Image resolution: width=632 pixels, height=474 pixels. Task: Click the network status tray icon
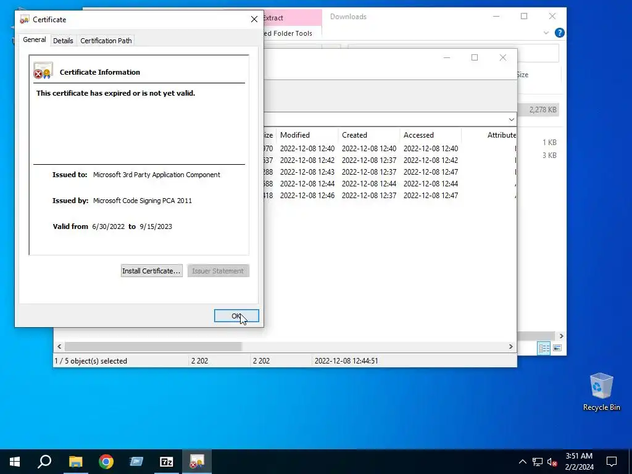(538, 462)
